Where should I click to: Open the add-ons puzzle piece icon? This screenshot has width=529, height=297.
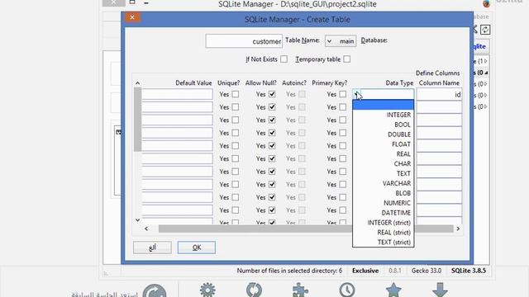pos(300,290)
